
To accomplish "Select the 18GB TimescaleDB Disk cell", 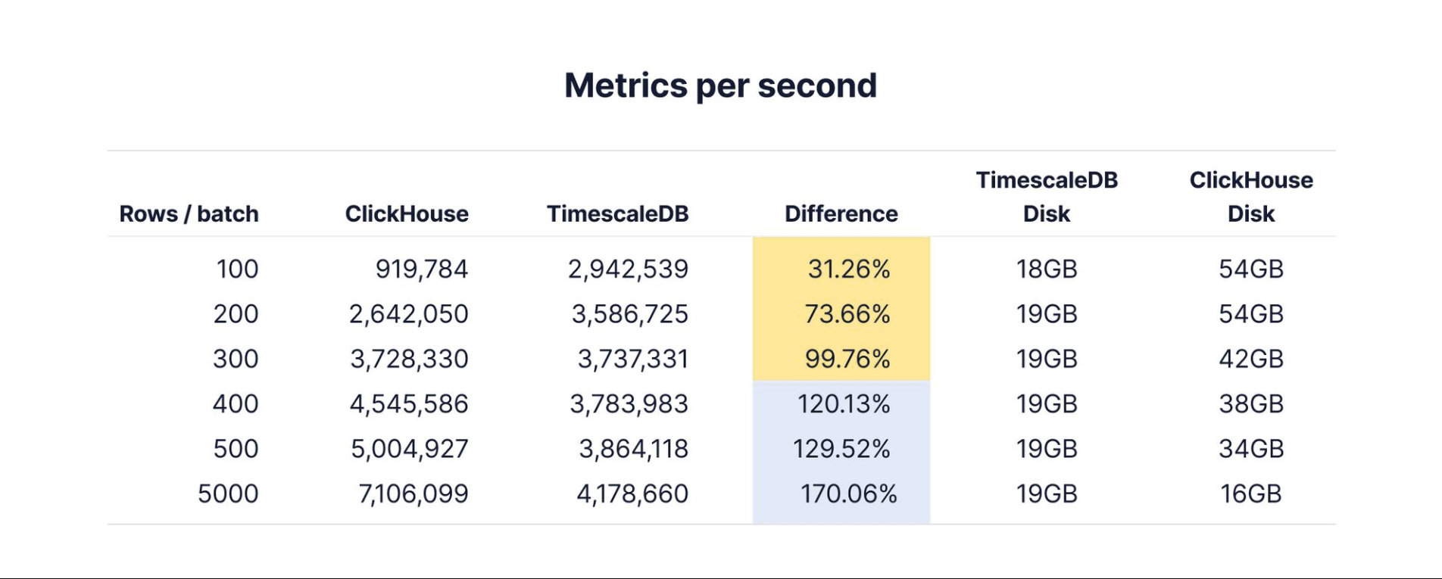I will [1046, 269].
